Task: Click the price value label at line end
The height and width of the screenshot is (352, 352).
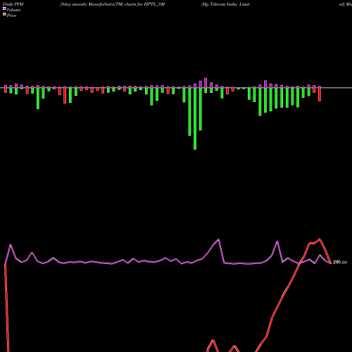Action: (x=340, y=263)
